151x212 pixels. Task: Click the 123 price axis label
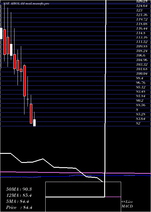[139, 10]
